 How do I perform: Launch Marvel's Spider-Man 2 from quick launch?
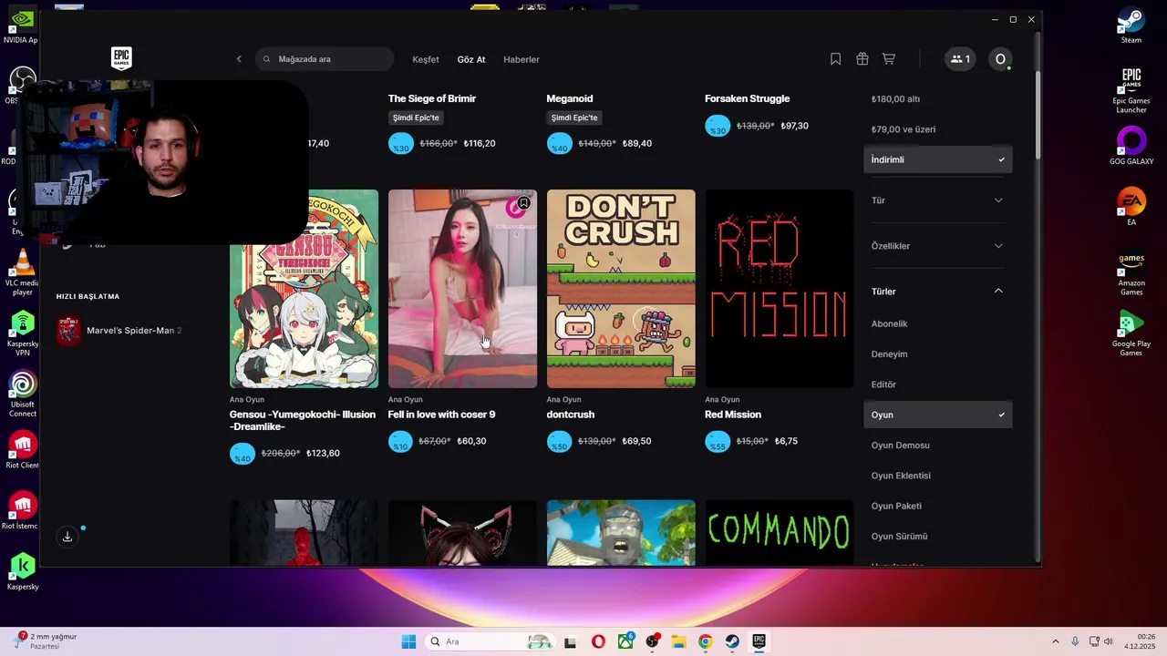tap(119, 331)
